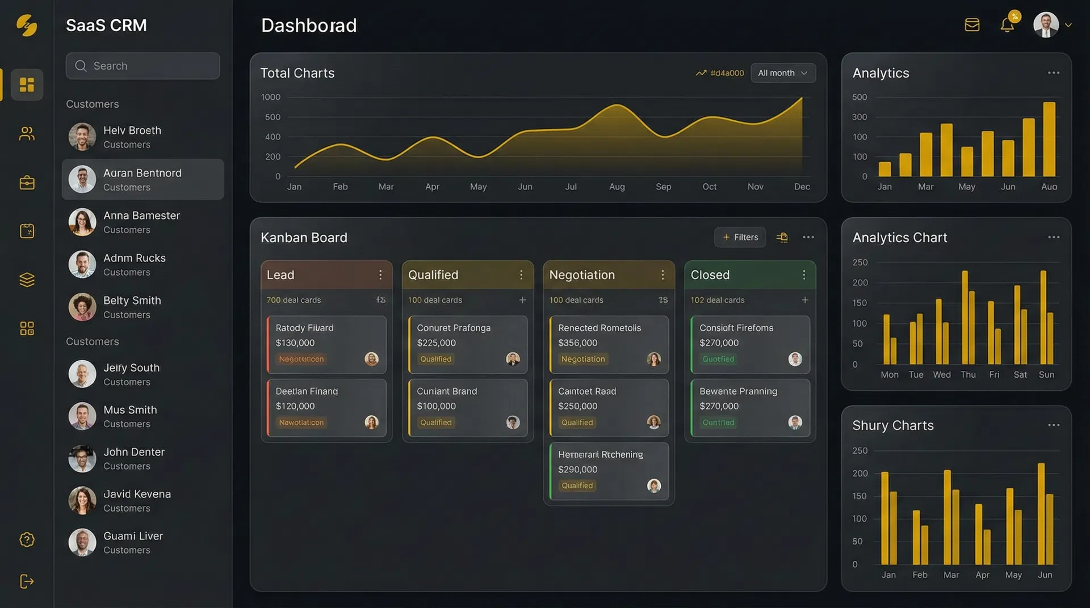Viewport: 1090px width, 608px height.
Task: Select Anna Bamester in customers list
Action: click(142, 222)
